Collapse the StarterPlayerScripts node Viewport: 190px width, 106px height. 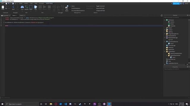(167, 55)
